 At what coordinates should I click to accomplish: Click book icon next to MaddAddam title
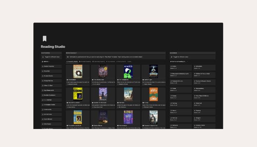click(67, 80)
